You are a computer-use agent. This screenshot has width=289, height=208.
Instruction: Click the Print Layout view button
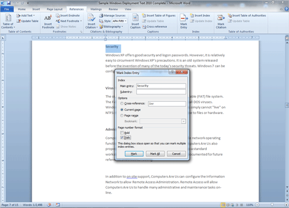pos(223,205)
